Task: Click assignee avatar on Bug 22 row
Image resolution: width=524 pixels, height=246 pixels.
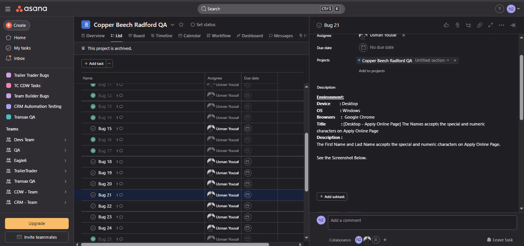Action: (211, 206)
